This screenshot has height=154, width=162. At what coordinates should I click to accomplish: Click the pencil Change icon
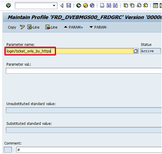point(22,27)
